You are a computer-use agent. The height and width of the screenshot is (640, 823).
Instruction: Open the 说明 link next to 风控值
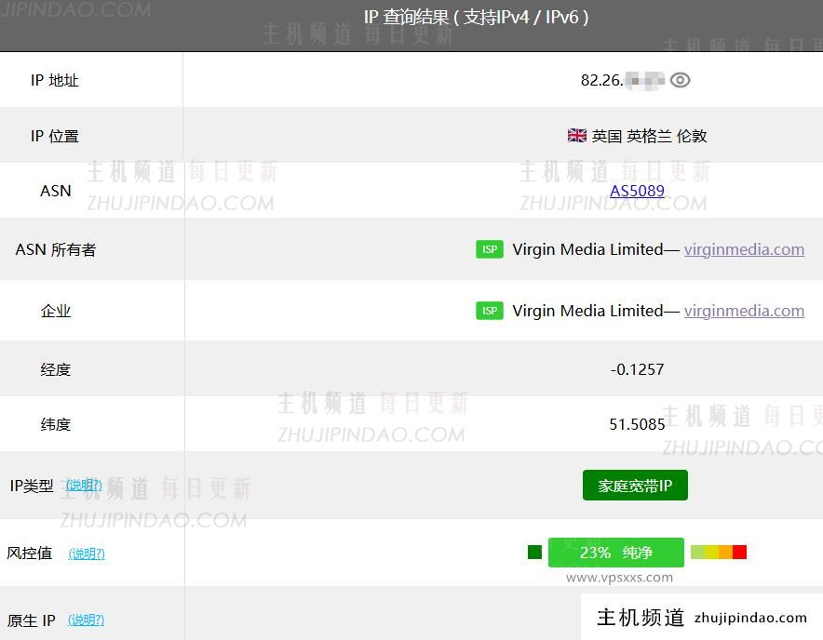pyautogui.click(x=87, y=553)
